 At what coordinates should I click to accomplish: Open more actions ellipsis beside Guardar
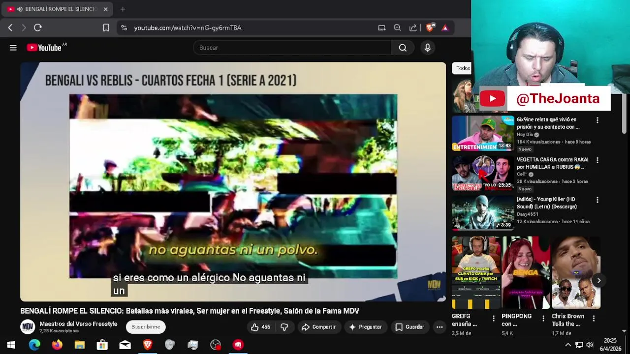tap(440, 327)
